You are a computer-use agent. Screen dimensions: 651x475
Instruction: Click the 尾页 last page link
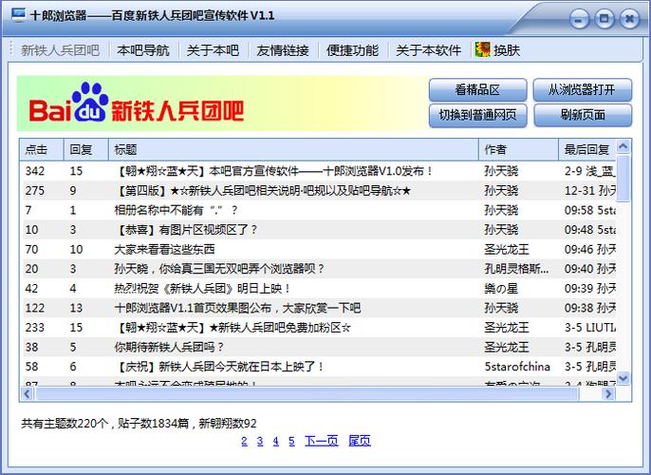360,441
